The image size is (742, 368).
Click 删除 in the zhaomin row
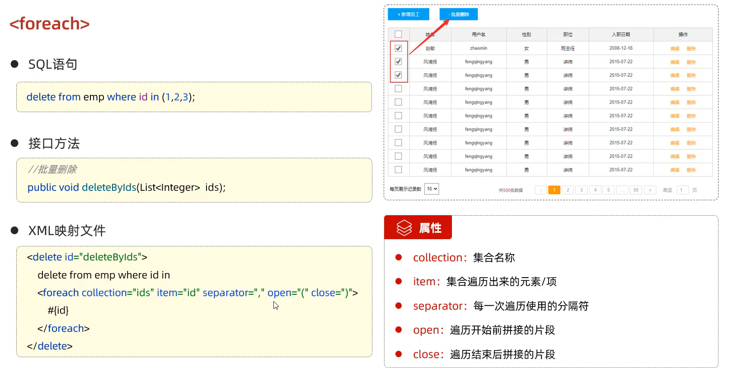point(691,48)
